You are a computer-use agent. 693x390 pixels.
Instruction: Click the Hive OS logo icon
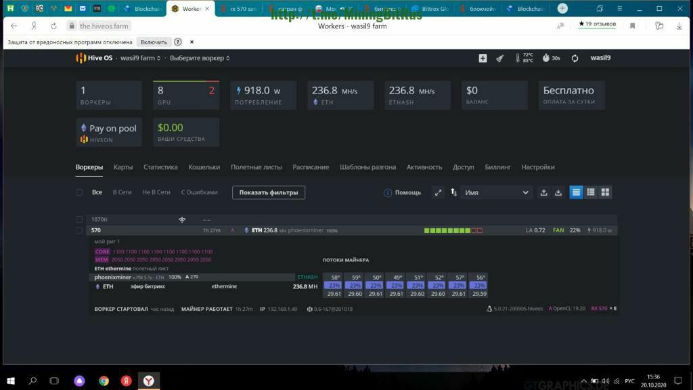coord(81,58)
